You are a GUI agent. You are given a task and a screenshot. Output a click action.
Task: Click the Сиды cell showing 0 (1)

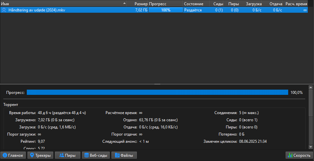tap(219, 10)
